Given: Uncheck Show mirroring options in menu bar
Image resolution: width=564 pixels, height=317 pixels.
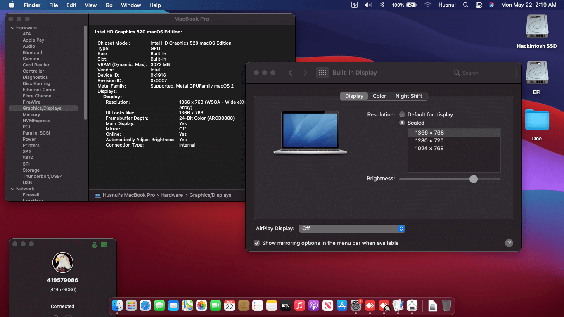Looking at the screenshot, I should tap(257, 243).
